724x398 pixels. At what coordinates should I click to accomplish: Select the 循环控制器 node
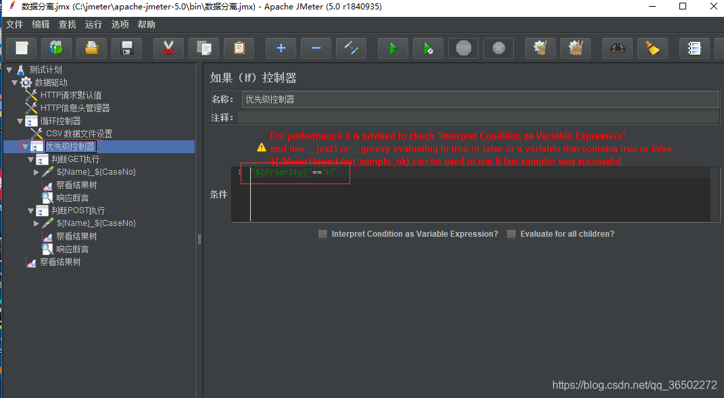(x=60, y=121)
